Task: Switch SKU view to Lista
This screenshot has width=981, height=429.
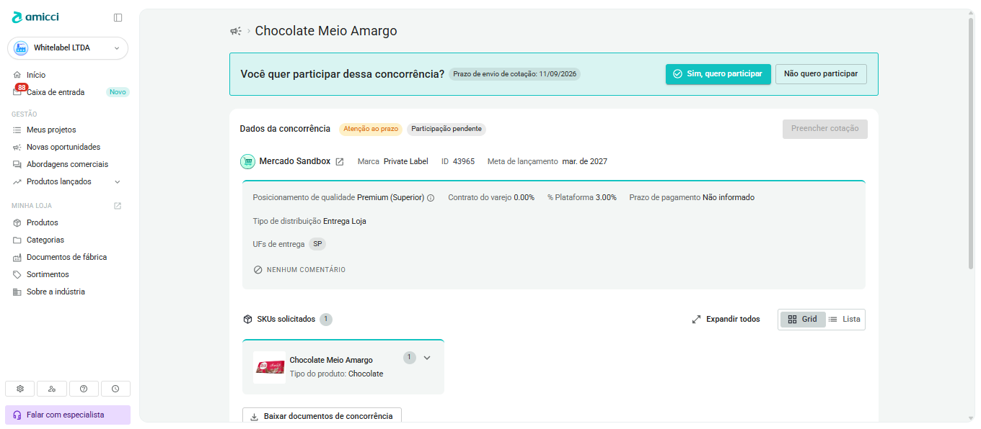Action: pos(845,320)
